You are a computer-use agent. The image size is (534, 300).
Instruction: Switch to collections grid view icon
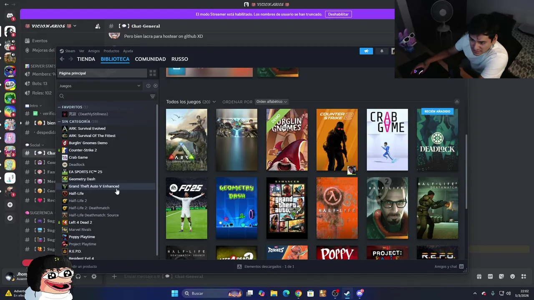pos(153,73)
